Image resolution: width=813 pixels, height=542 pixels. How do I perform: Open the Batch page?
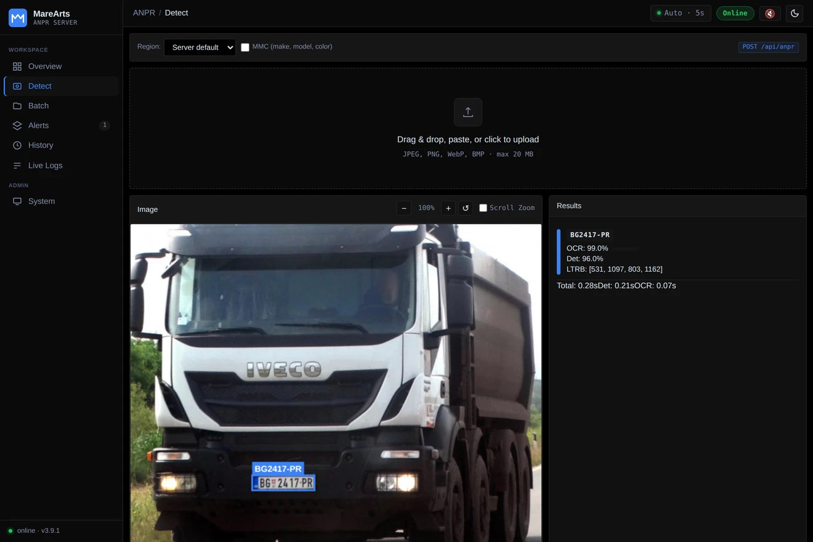coord(62,106)
